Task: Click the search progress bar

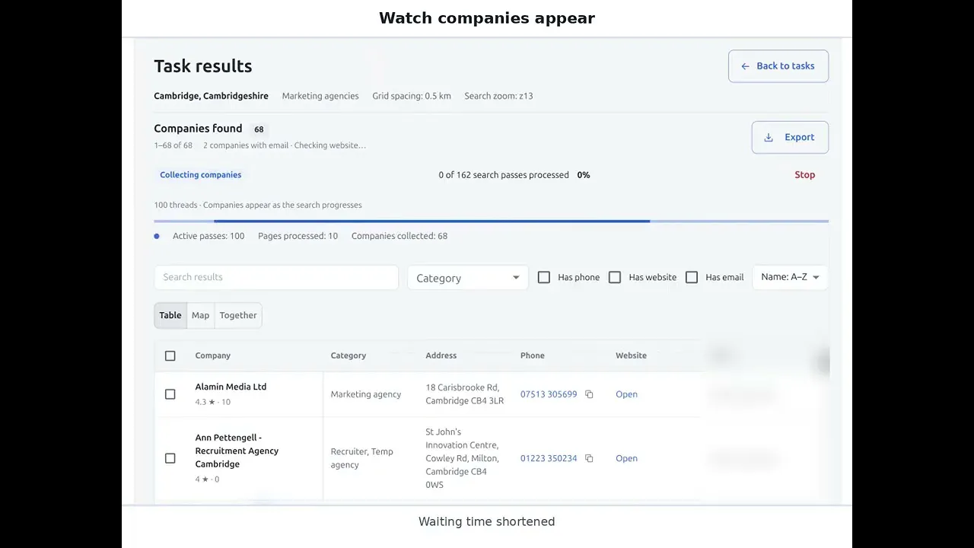Action: point(491,221)
